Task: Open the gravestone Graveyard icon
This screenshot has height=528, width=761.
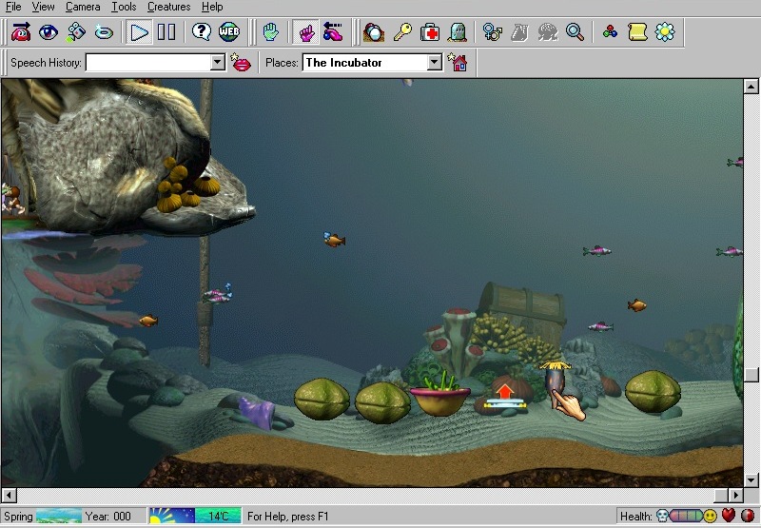Action: (x=458, y=32)
